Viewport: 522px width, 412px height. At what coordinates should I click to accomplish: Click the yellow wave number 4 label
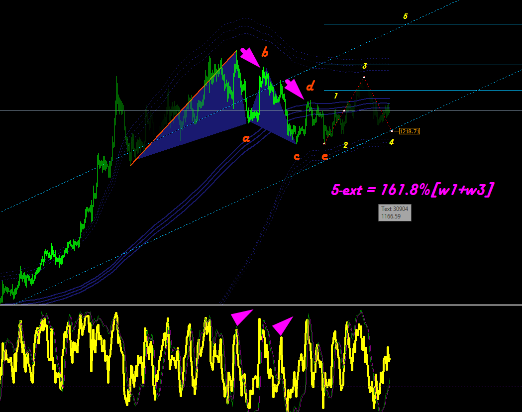tap(392, 142)
